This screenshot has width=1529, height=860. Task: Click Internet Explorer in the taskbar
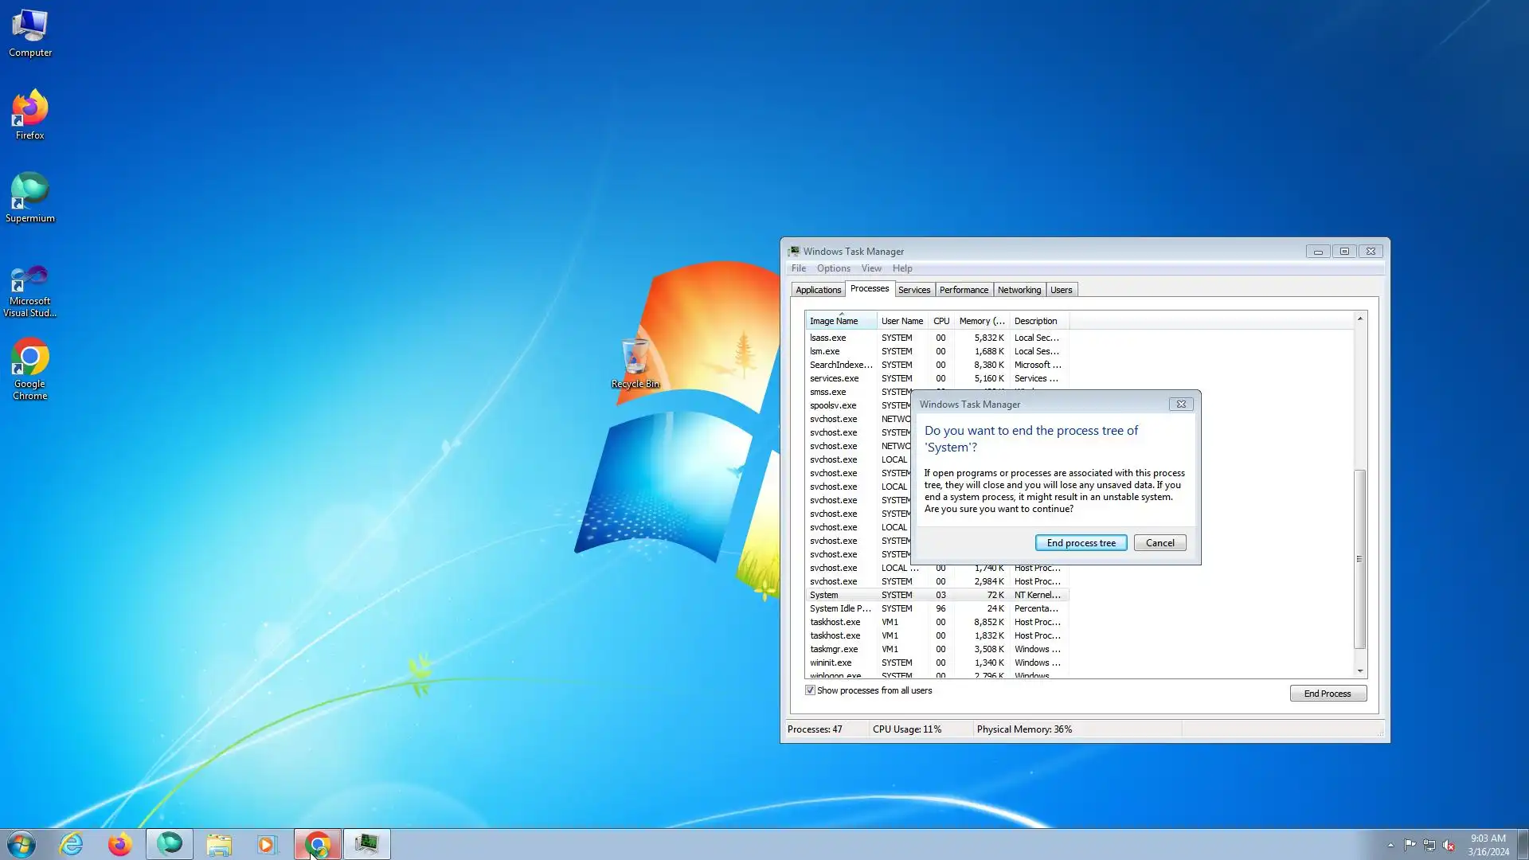[72, 844]
